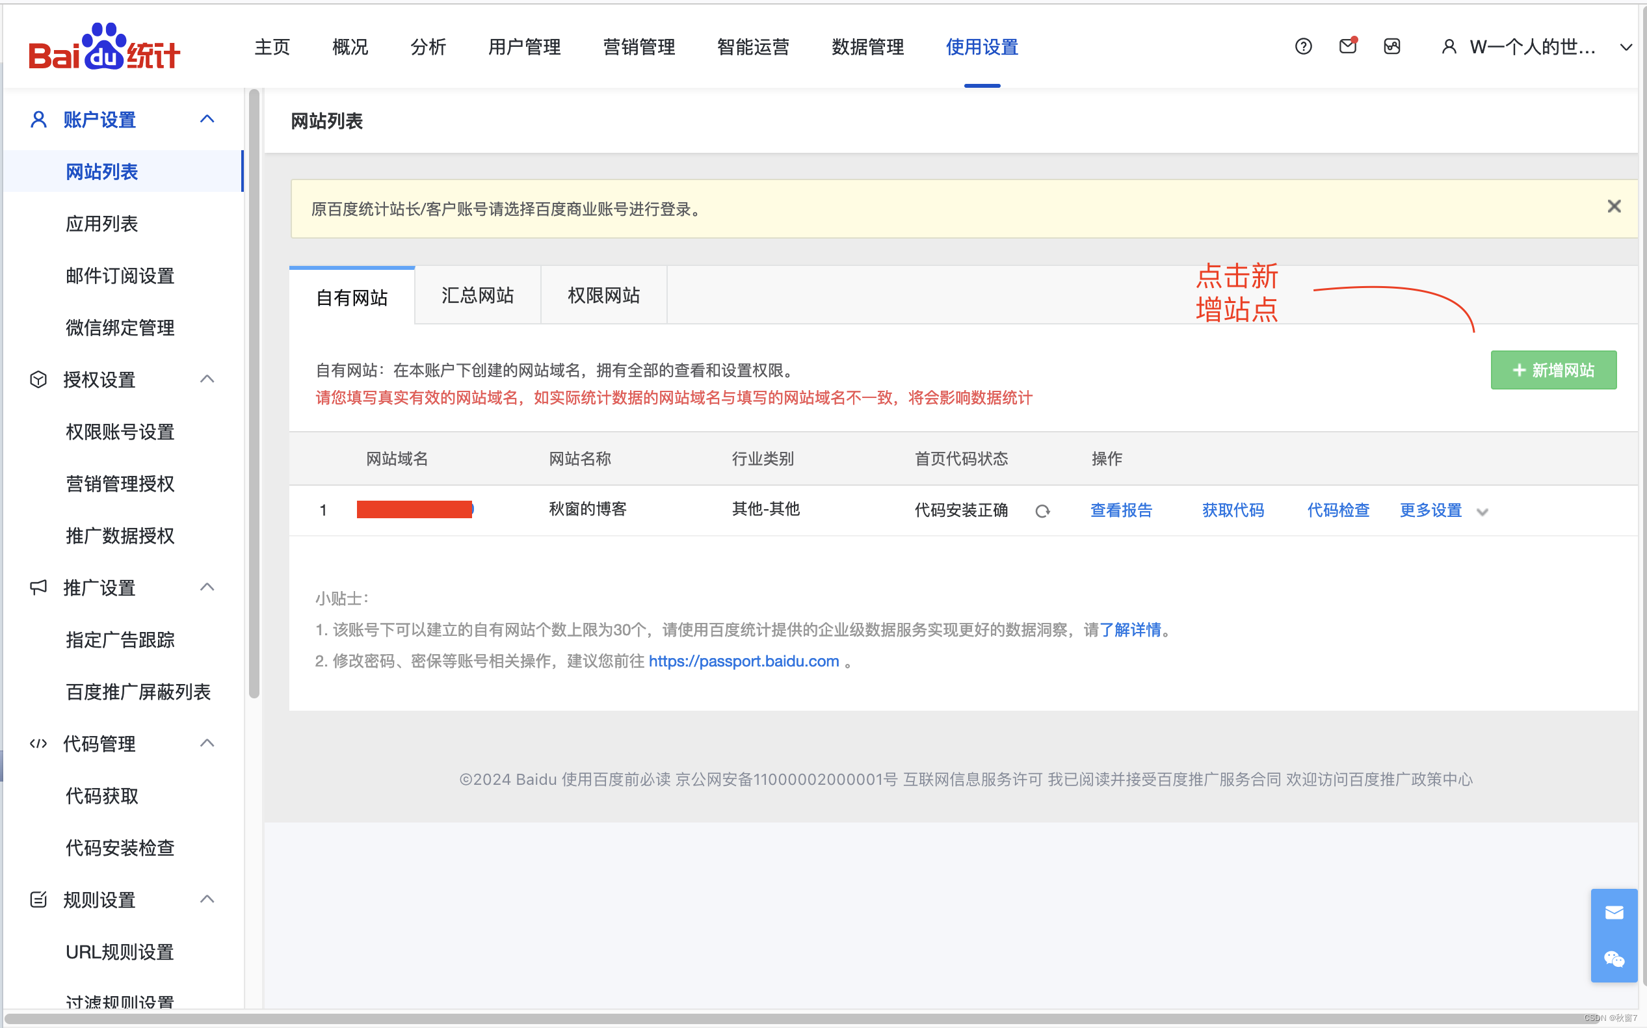The width and height of the screenshot is (1647, 1028).
Task: Open 智能运营 menu
Action: click(753, 47)
